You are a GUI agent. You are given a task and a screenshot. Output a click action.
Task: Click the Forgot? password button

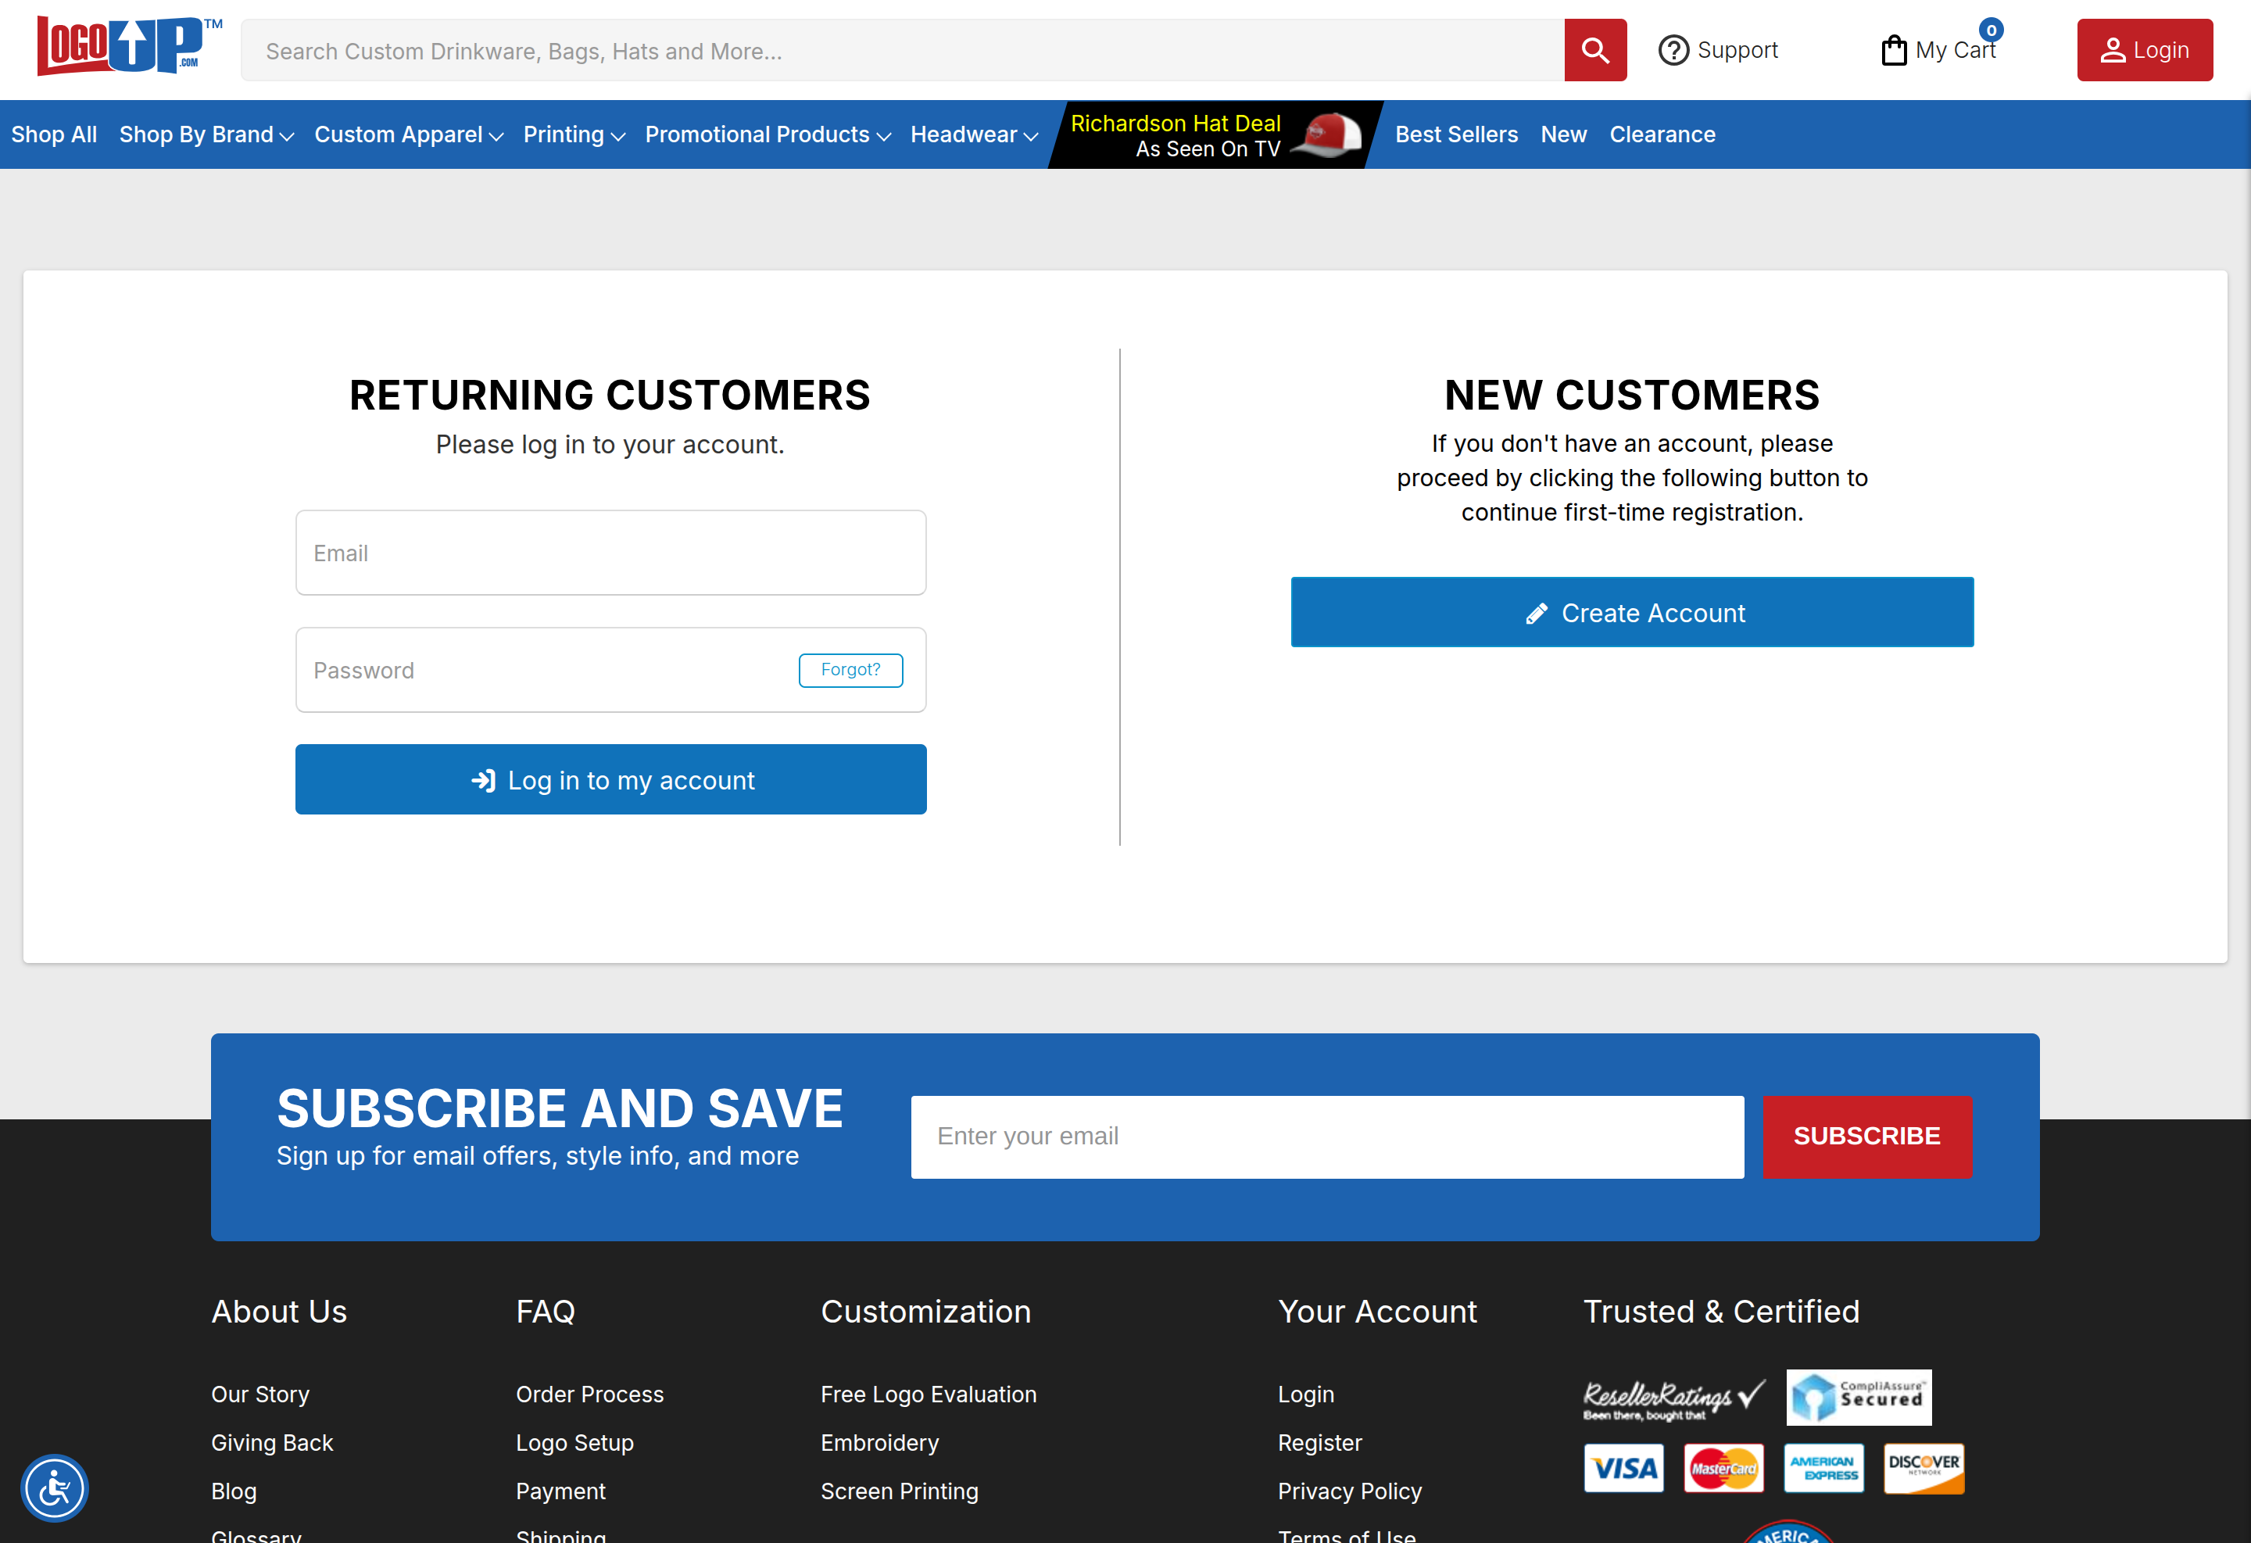click(x=850, y=669)
